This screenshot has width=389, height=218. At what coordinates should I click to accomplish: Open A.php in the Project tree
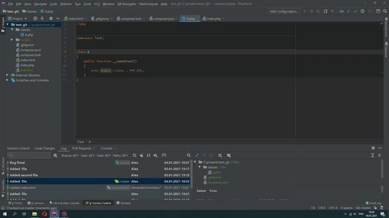click(x=29, y=35)
